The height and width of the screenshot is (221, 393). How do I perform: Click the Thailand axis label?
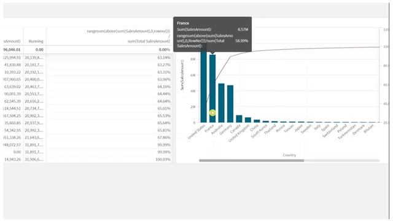coord(270,130)
